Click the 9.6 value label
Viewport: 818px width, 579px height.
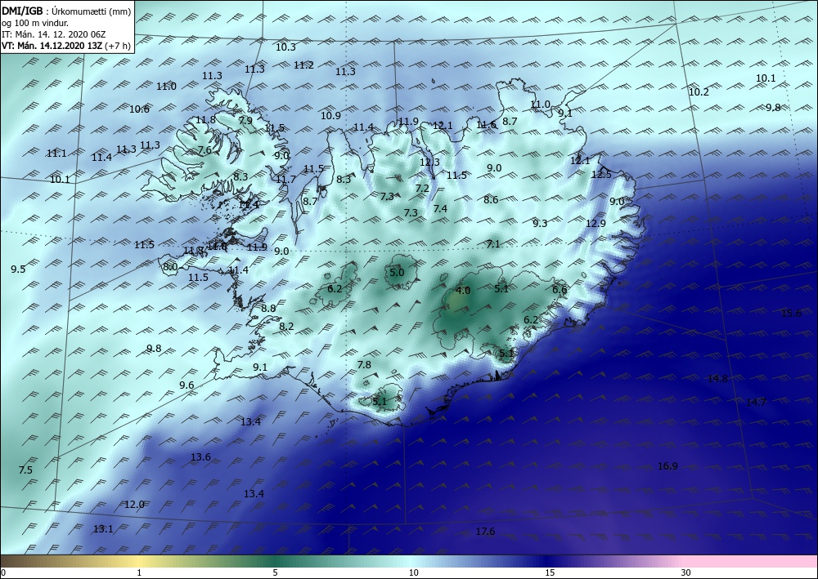[x=187, y=385]
